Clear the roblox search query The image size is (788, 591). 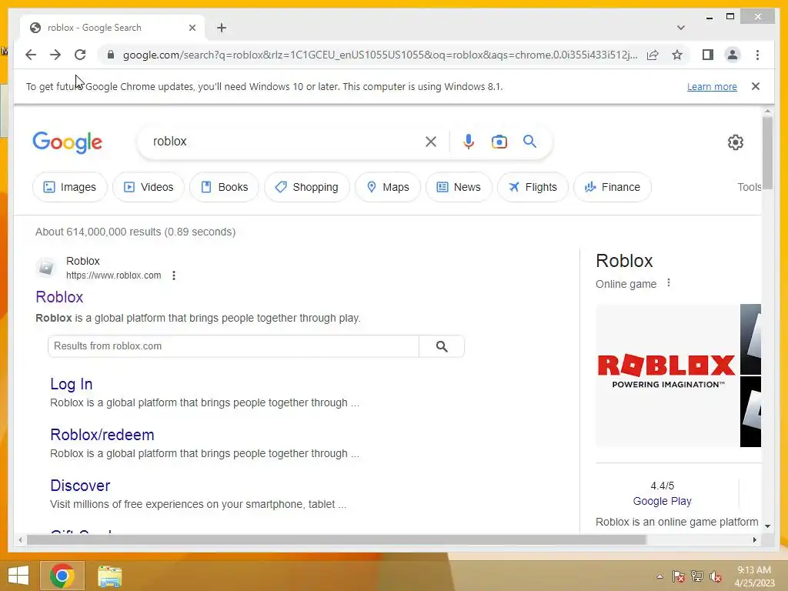pyautogui.click(x=431, y=142)
